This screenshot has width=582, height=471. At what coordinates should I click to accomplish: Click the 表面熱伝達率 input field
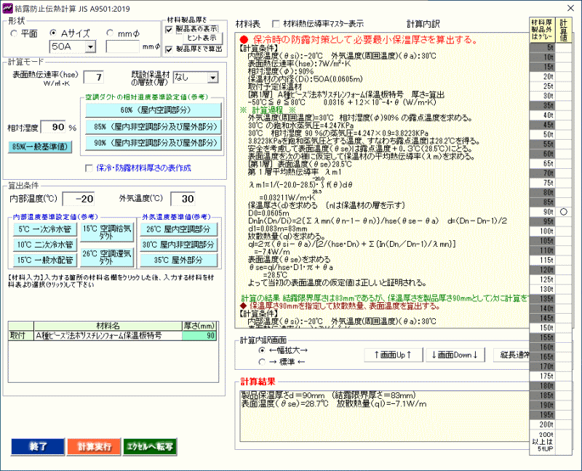coord(97,77)
